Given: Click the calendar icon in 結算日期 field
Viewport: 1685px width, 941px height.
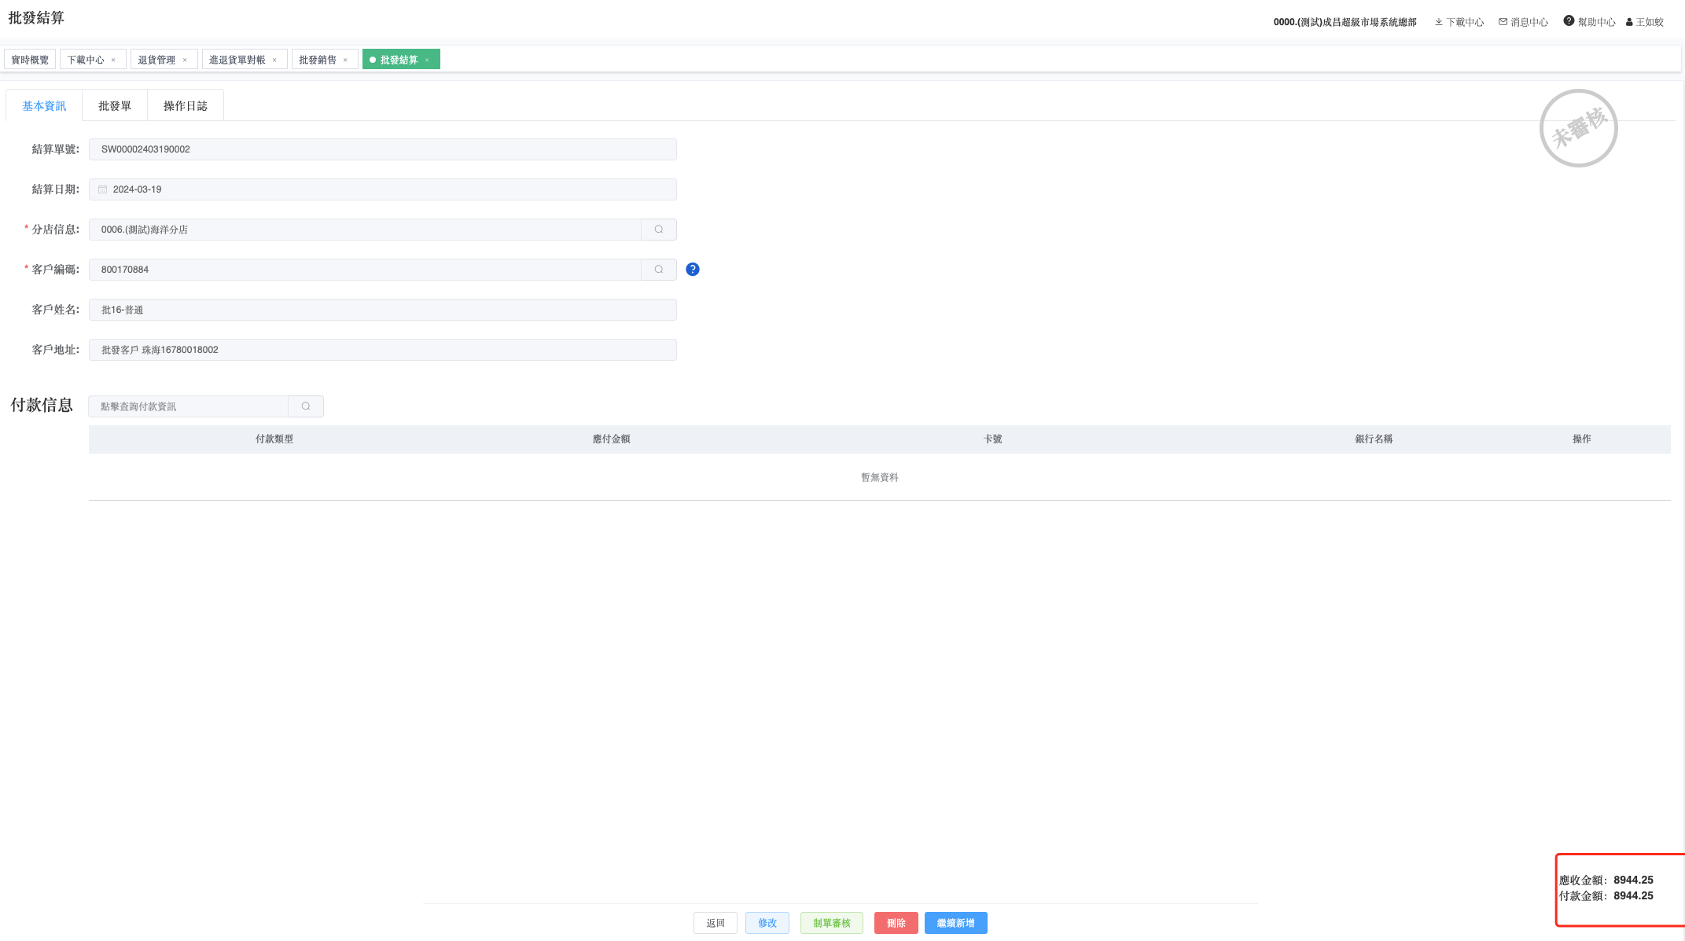Looking at the screenshot, I should click(103, 189).
